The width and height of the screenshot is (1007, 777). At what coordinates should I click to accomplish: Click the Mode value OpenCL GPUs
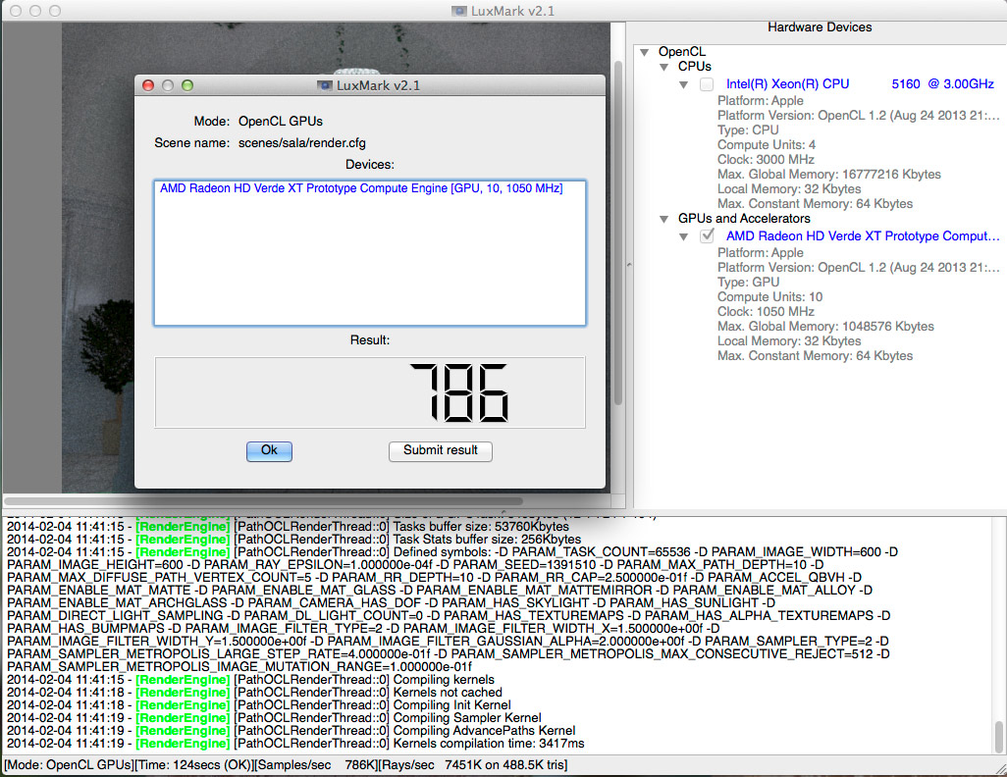point(281,122)
